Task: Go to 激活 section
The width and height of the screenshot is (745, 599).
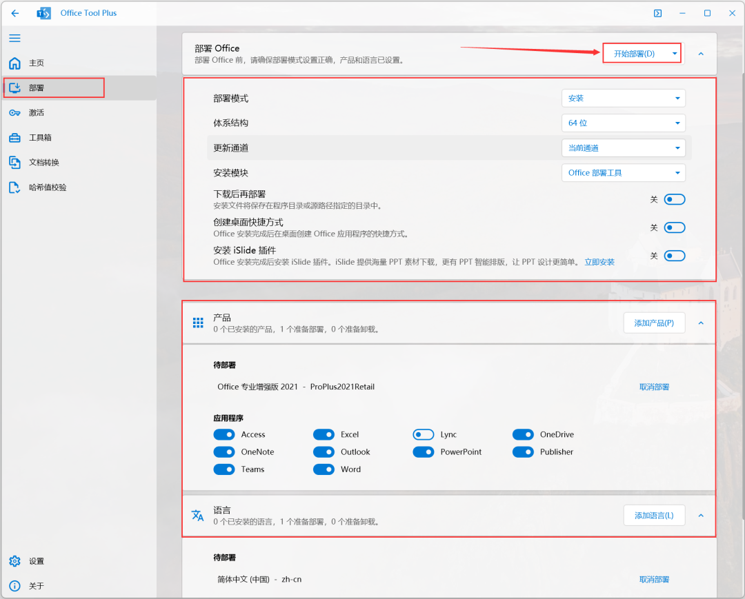Action: [x=79, y=112]
